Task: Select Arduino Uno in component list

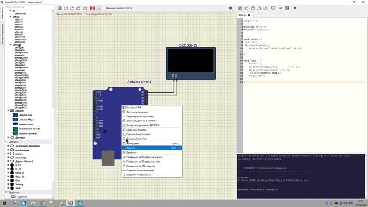Action: [x=25, y=115]
